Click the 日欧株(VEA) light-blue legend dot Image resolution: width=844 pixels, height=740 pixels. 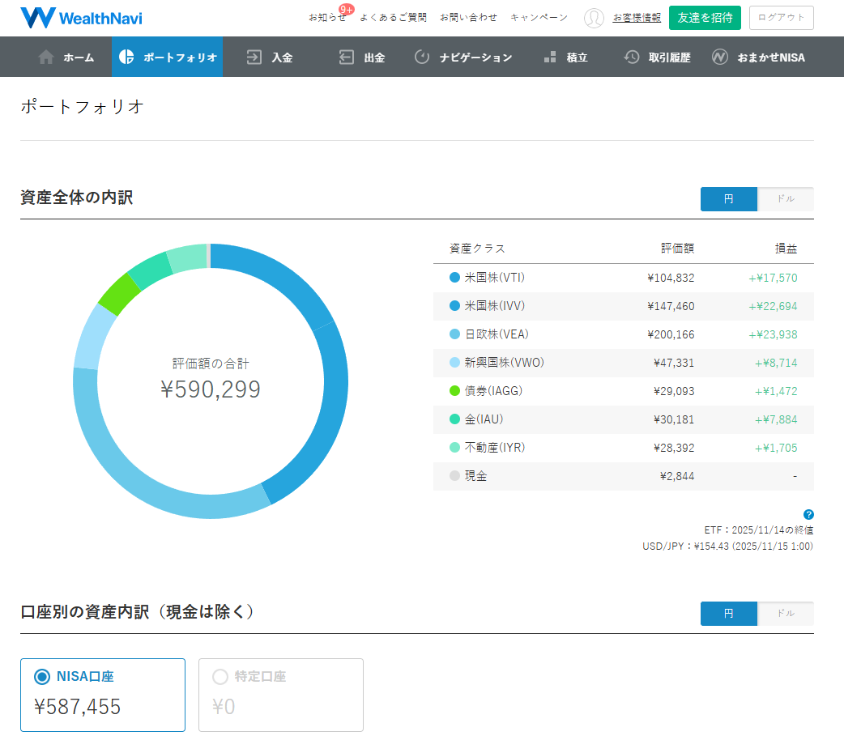point(454,334)
